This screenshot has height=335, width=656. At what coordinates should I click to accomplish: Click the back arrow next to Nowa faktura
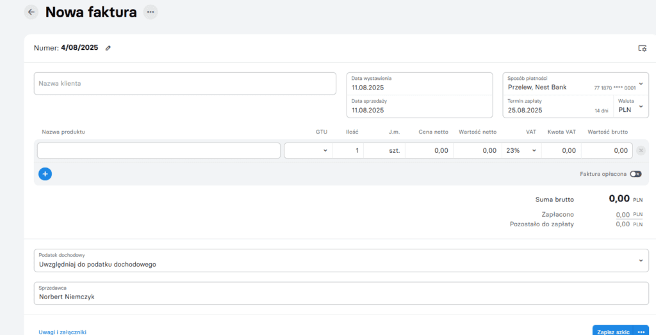click(x=31, y=12)
